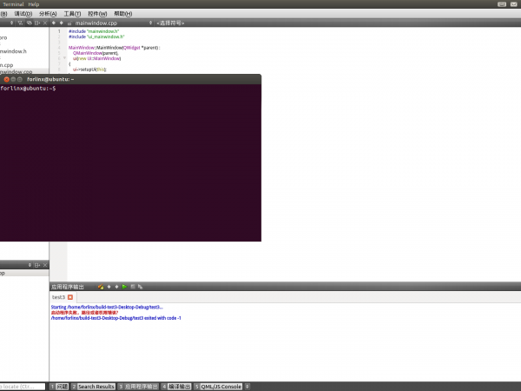Image resolution: width=521 pixels, height=391 pixels.
Task: Open the Terminal menu in top bar
Action: [13, 4]
